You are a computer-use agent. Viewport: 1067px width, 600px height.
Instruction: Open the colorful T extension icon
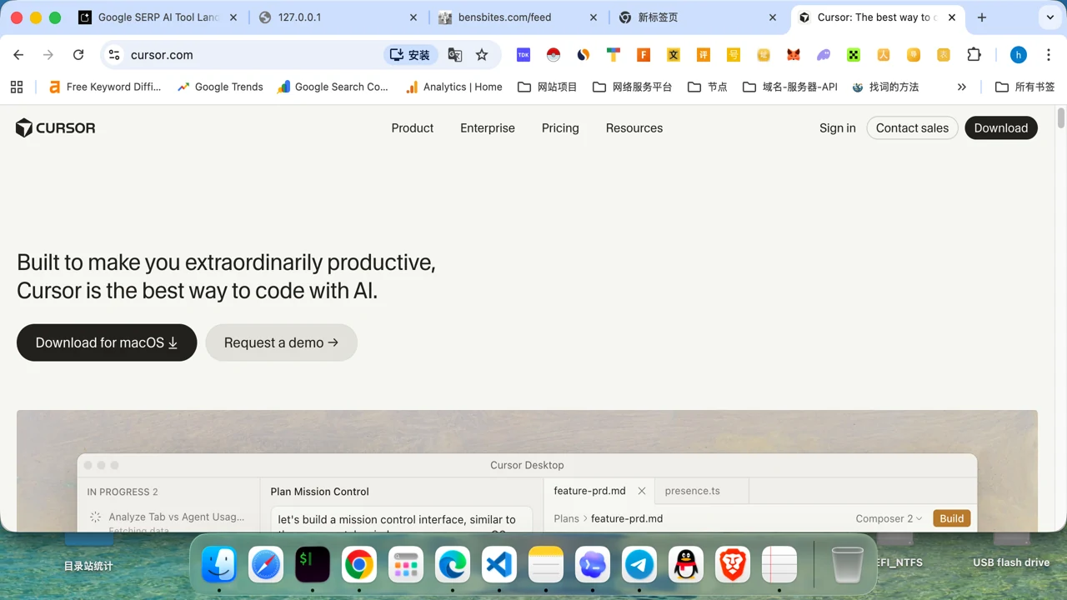click(614, 55)
